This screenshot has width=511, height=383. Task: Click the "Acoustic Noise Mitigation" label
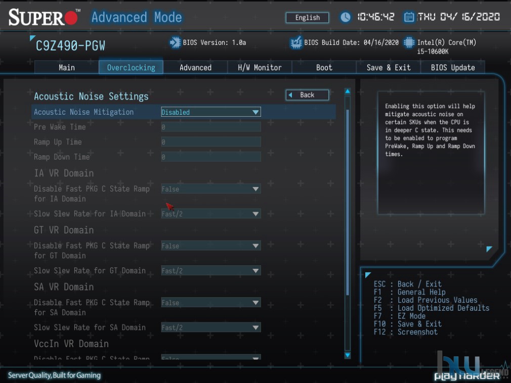click(84, 112)
